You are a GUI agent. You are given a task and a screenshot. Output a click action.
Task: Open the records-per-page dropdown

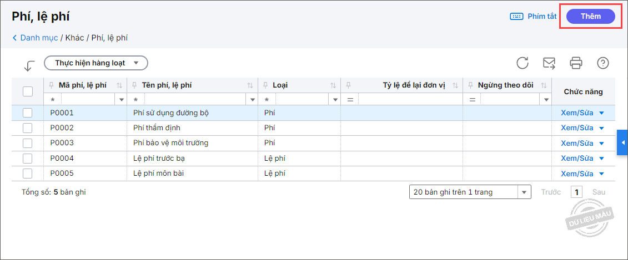click(524, 192)
